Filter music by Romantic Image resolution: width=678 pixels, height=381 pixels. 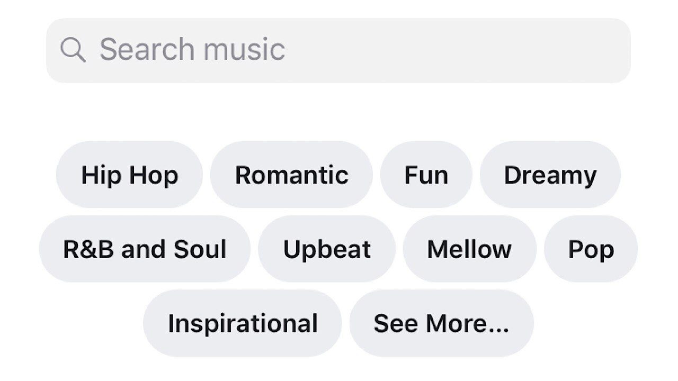pyautogui.click(x=291, y=175)
